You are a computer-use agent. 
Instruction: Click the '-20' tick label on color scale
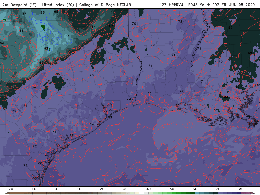coord(9,189)
